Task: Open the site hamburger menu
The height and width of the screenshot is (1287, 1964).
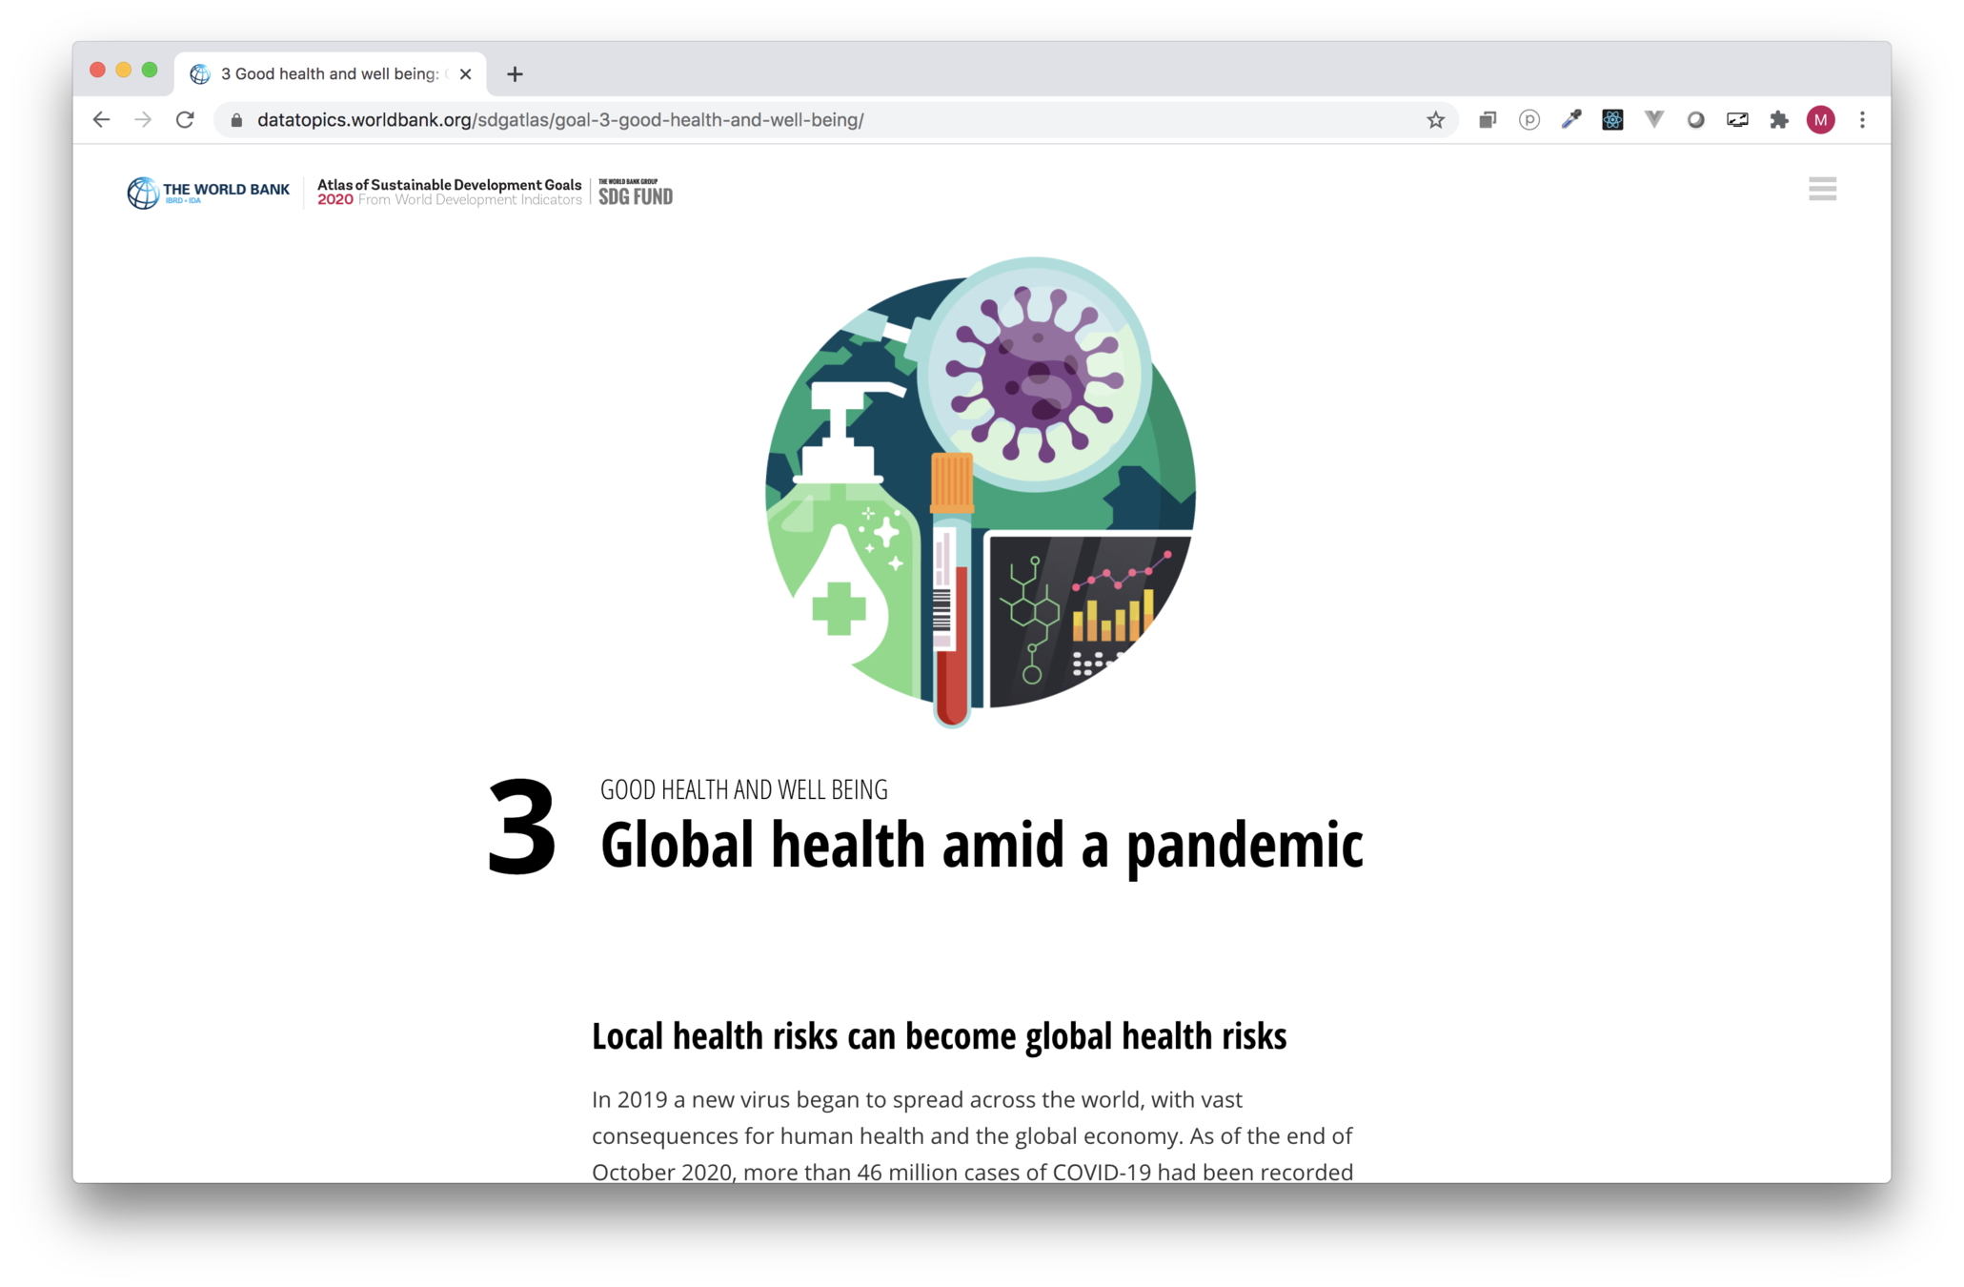Action: point(1822,189)
